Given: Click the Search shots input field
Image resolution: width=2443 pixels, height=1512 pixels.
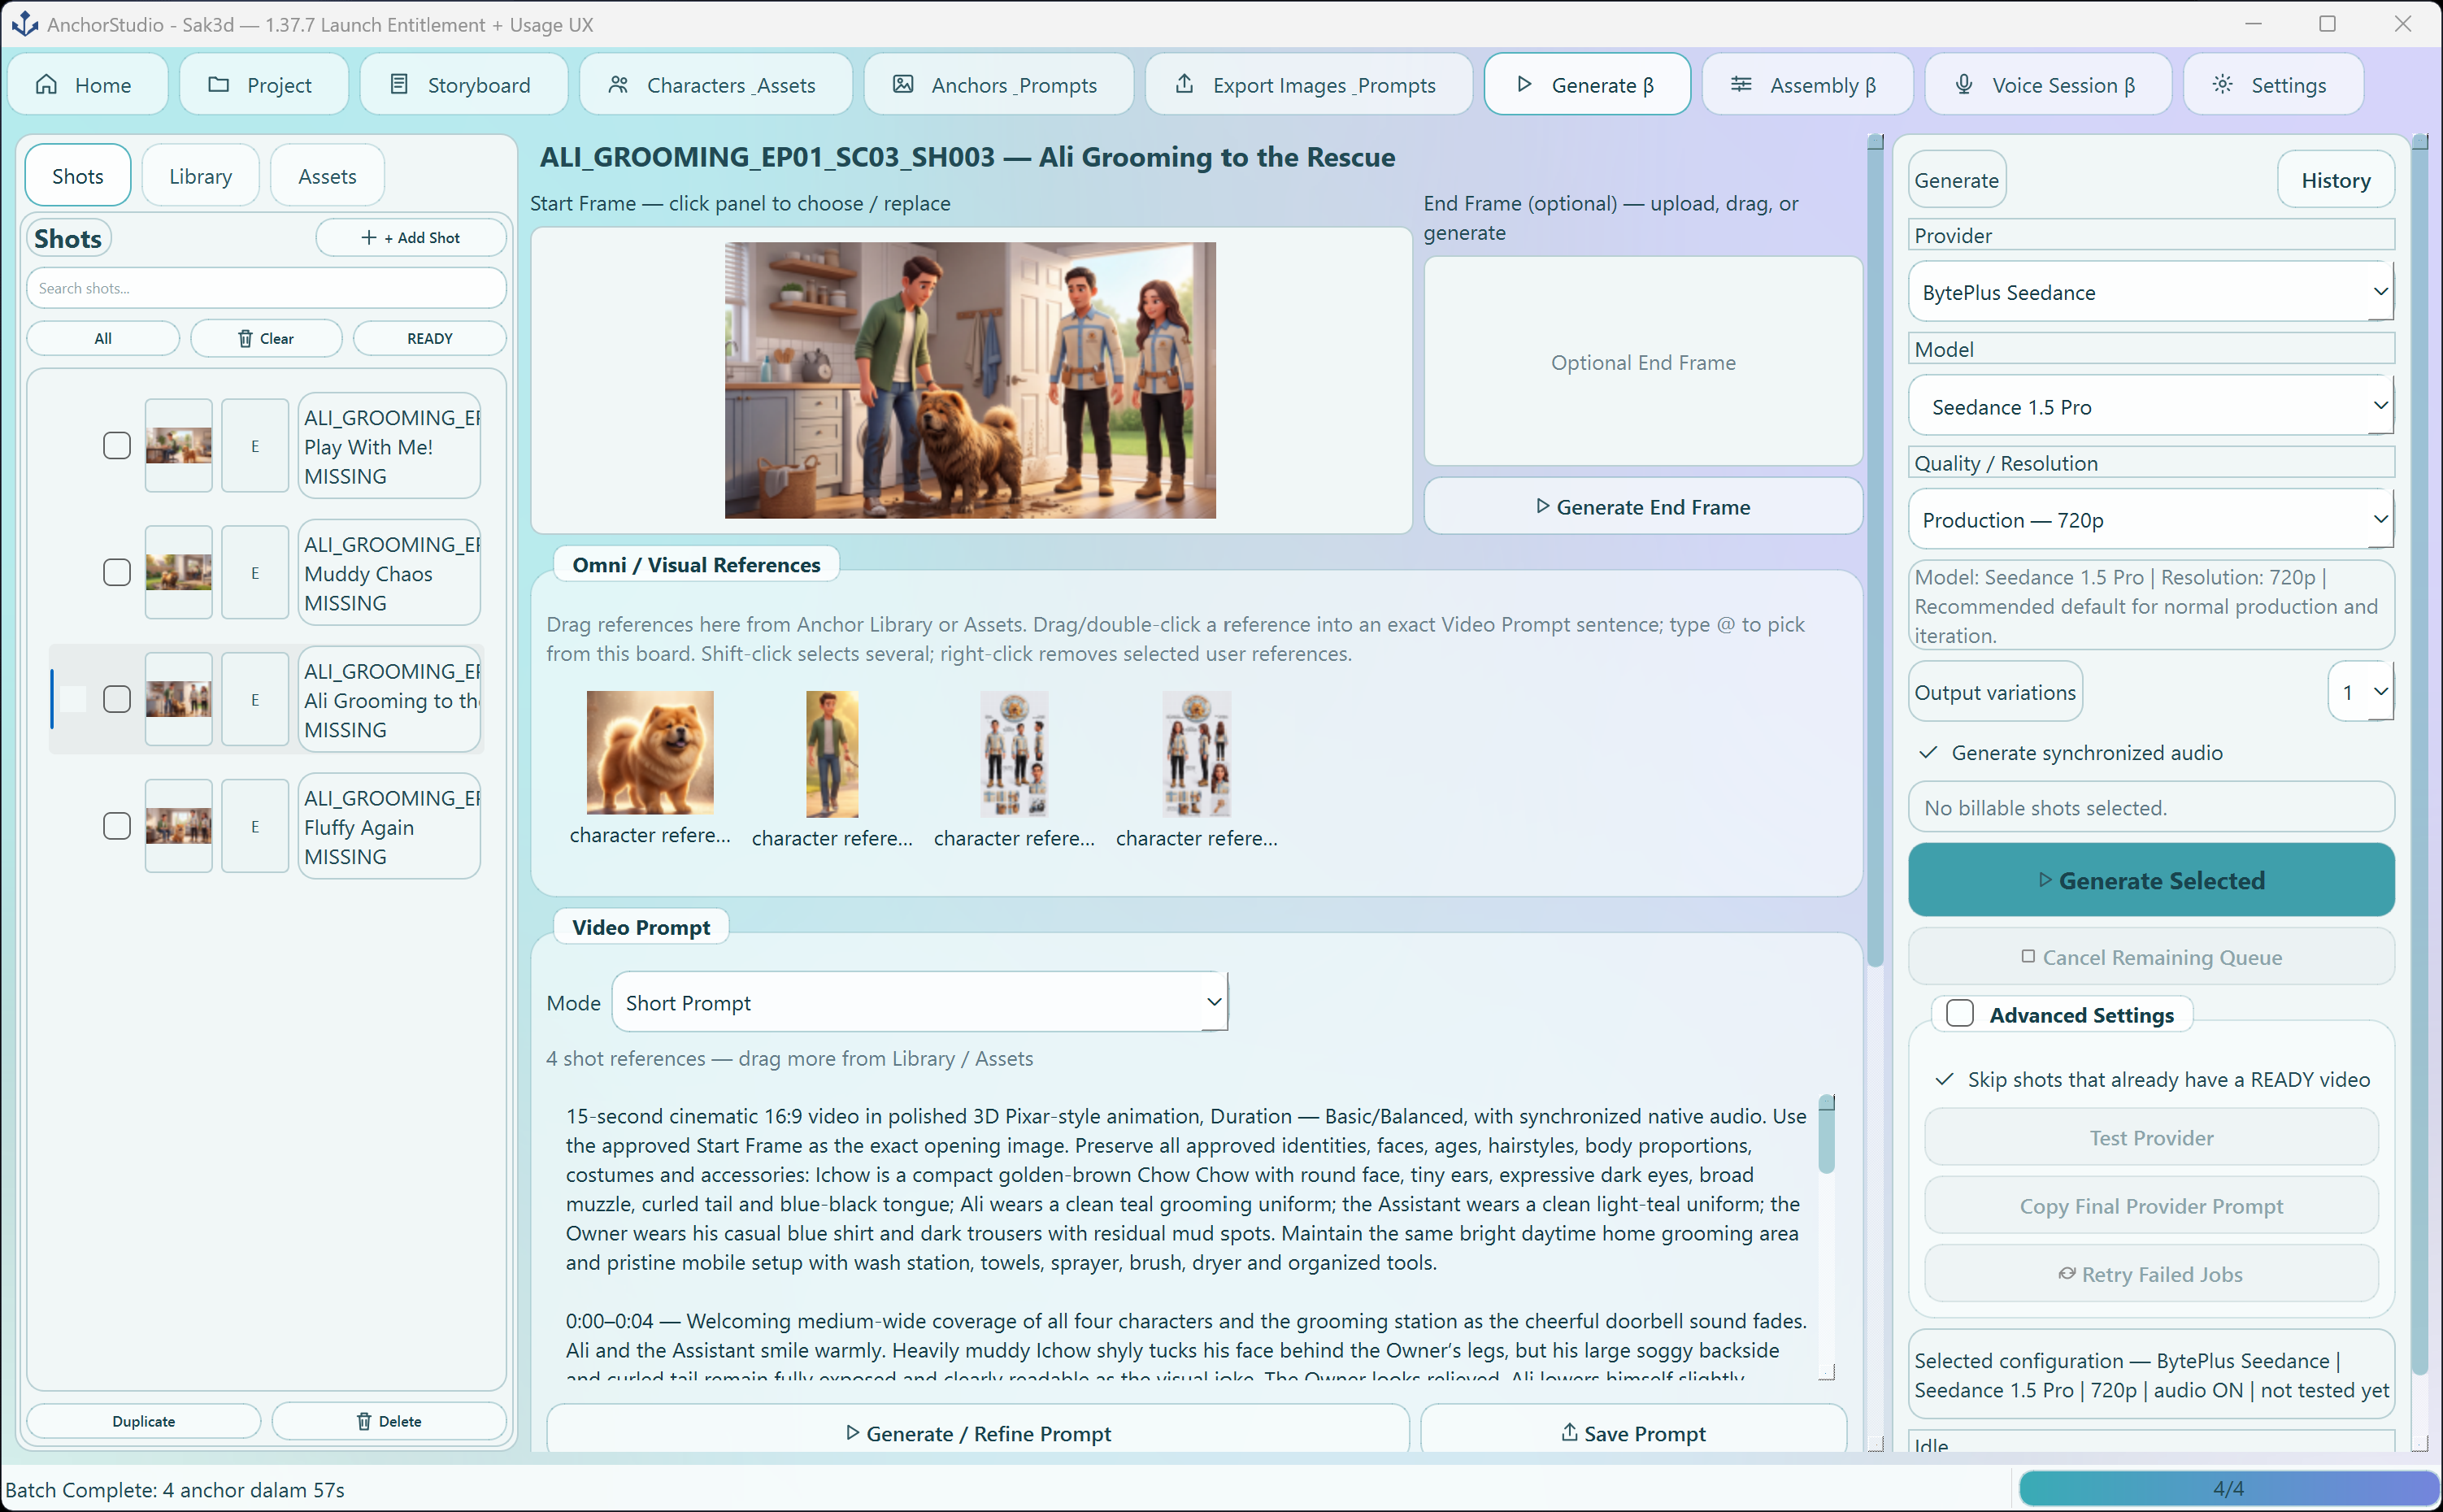Looking at the screenshot, I should tap(266, 289).
